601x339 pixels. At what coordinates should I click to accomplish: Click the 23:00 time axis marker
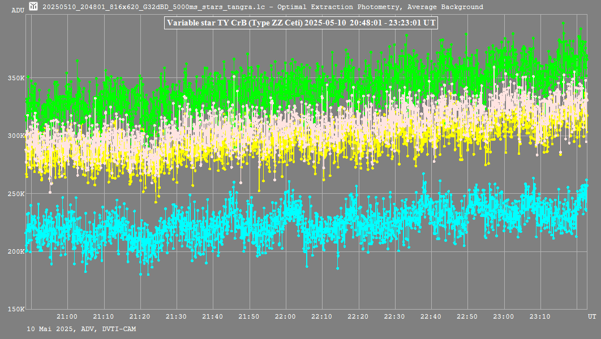pyautogui.click(x=503, y=316)
